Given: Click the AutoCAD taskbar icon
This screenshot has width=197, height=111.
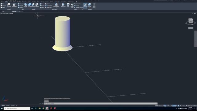Looking at the screenshot, I should 47,108.
